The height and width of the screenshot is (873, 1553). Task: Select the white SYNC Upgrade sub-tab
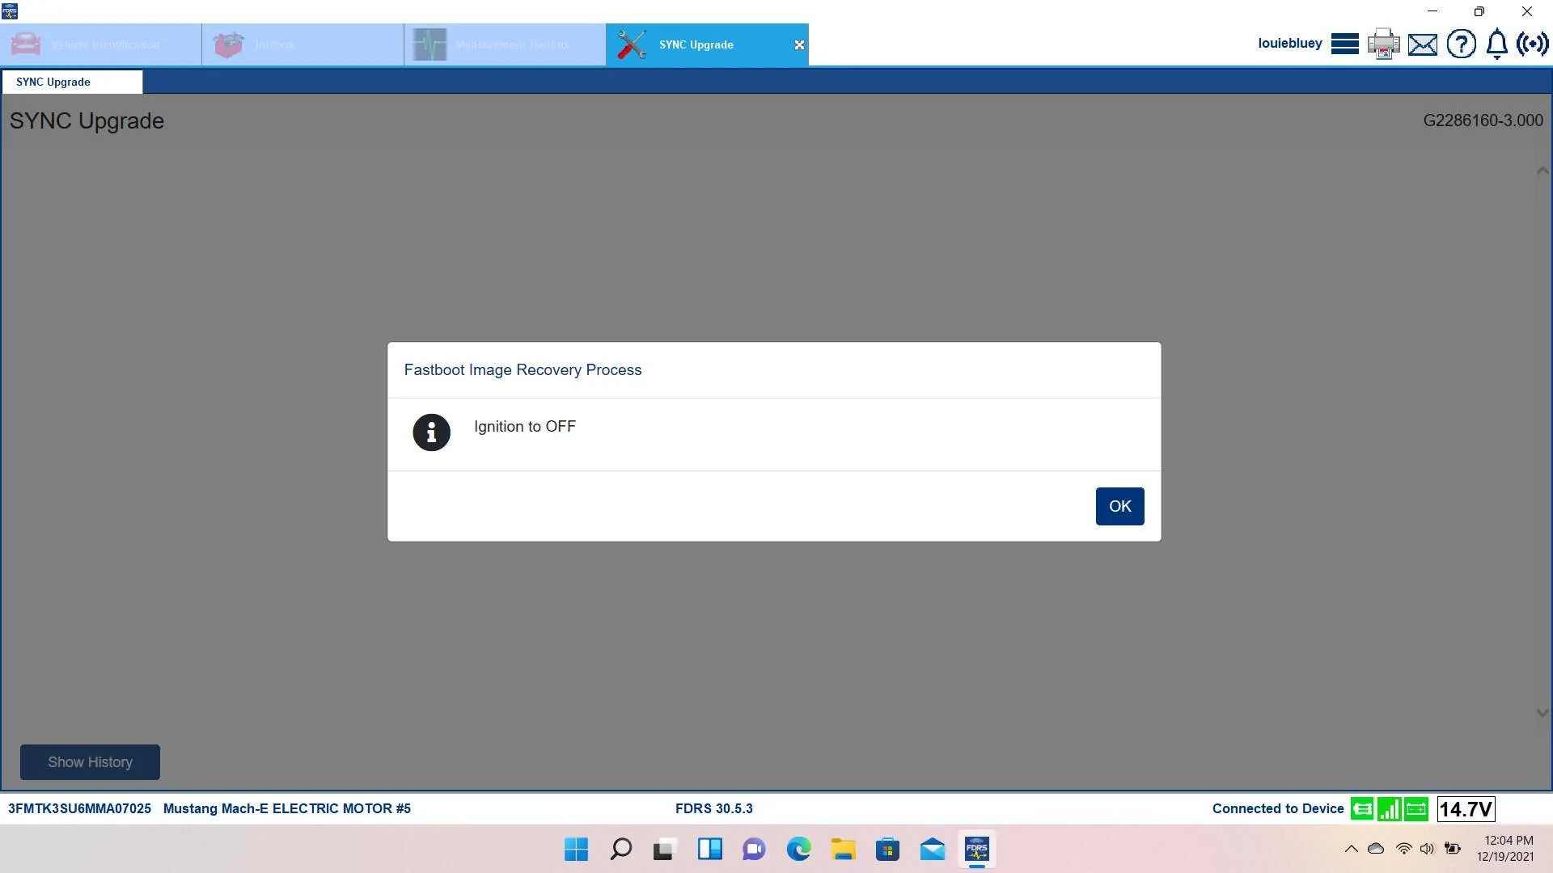click(72, 82)
